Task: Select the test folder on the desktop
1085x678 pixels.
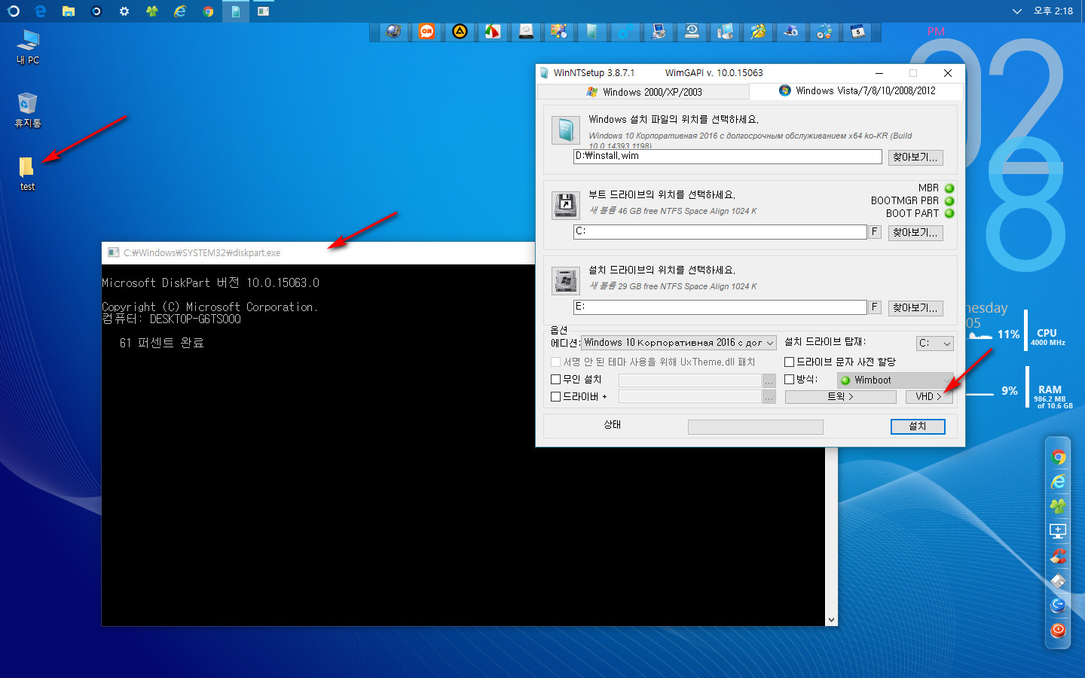Action: click(27, 174)
